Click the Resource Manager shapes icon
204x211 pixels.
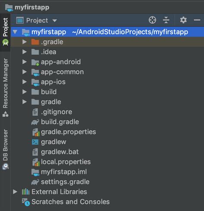5,114
